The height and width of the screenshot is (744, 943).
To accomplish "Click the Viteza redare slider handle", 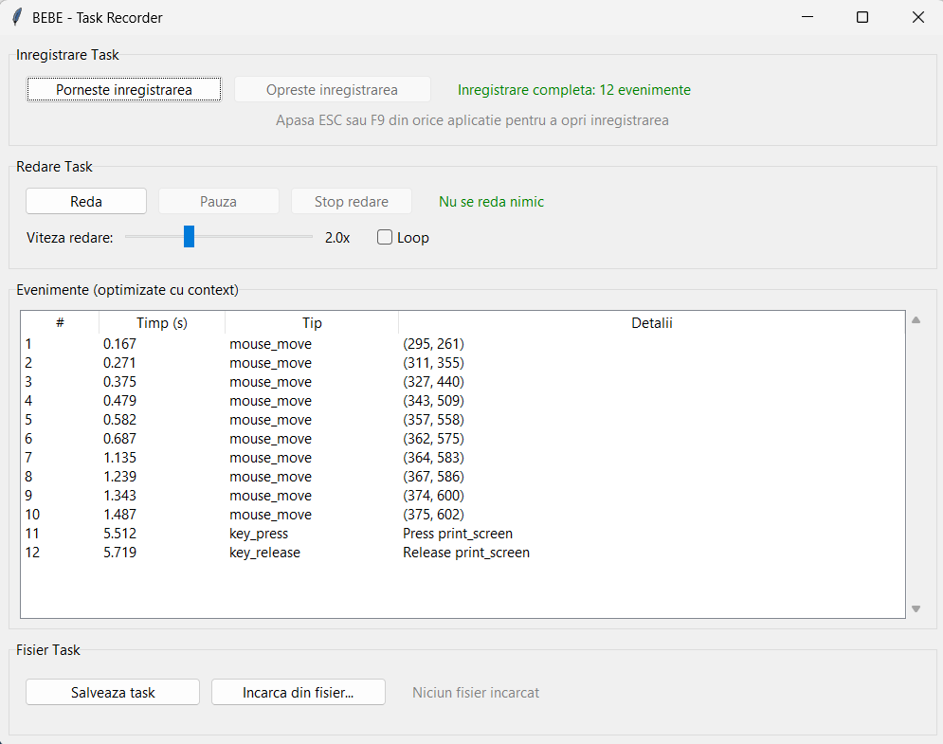I will point(189,237).
